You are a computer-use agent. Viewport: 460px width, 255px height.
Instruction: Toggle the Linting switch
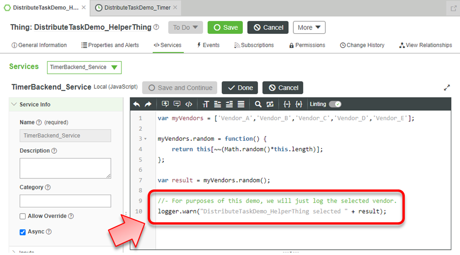(x=335, y=104)
